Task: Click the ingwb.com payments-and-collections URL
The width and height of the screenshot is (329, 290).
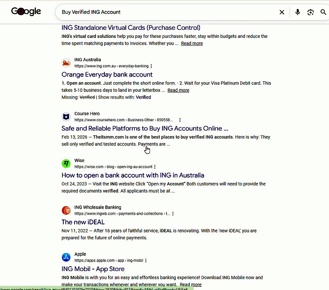Action: click(122, 214)
